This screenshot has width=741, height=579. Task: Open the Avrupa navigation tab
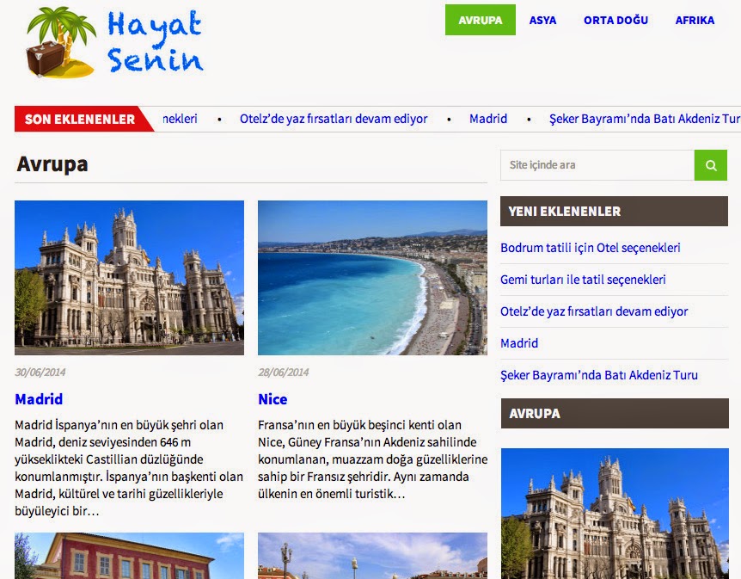click(480, 20)
